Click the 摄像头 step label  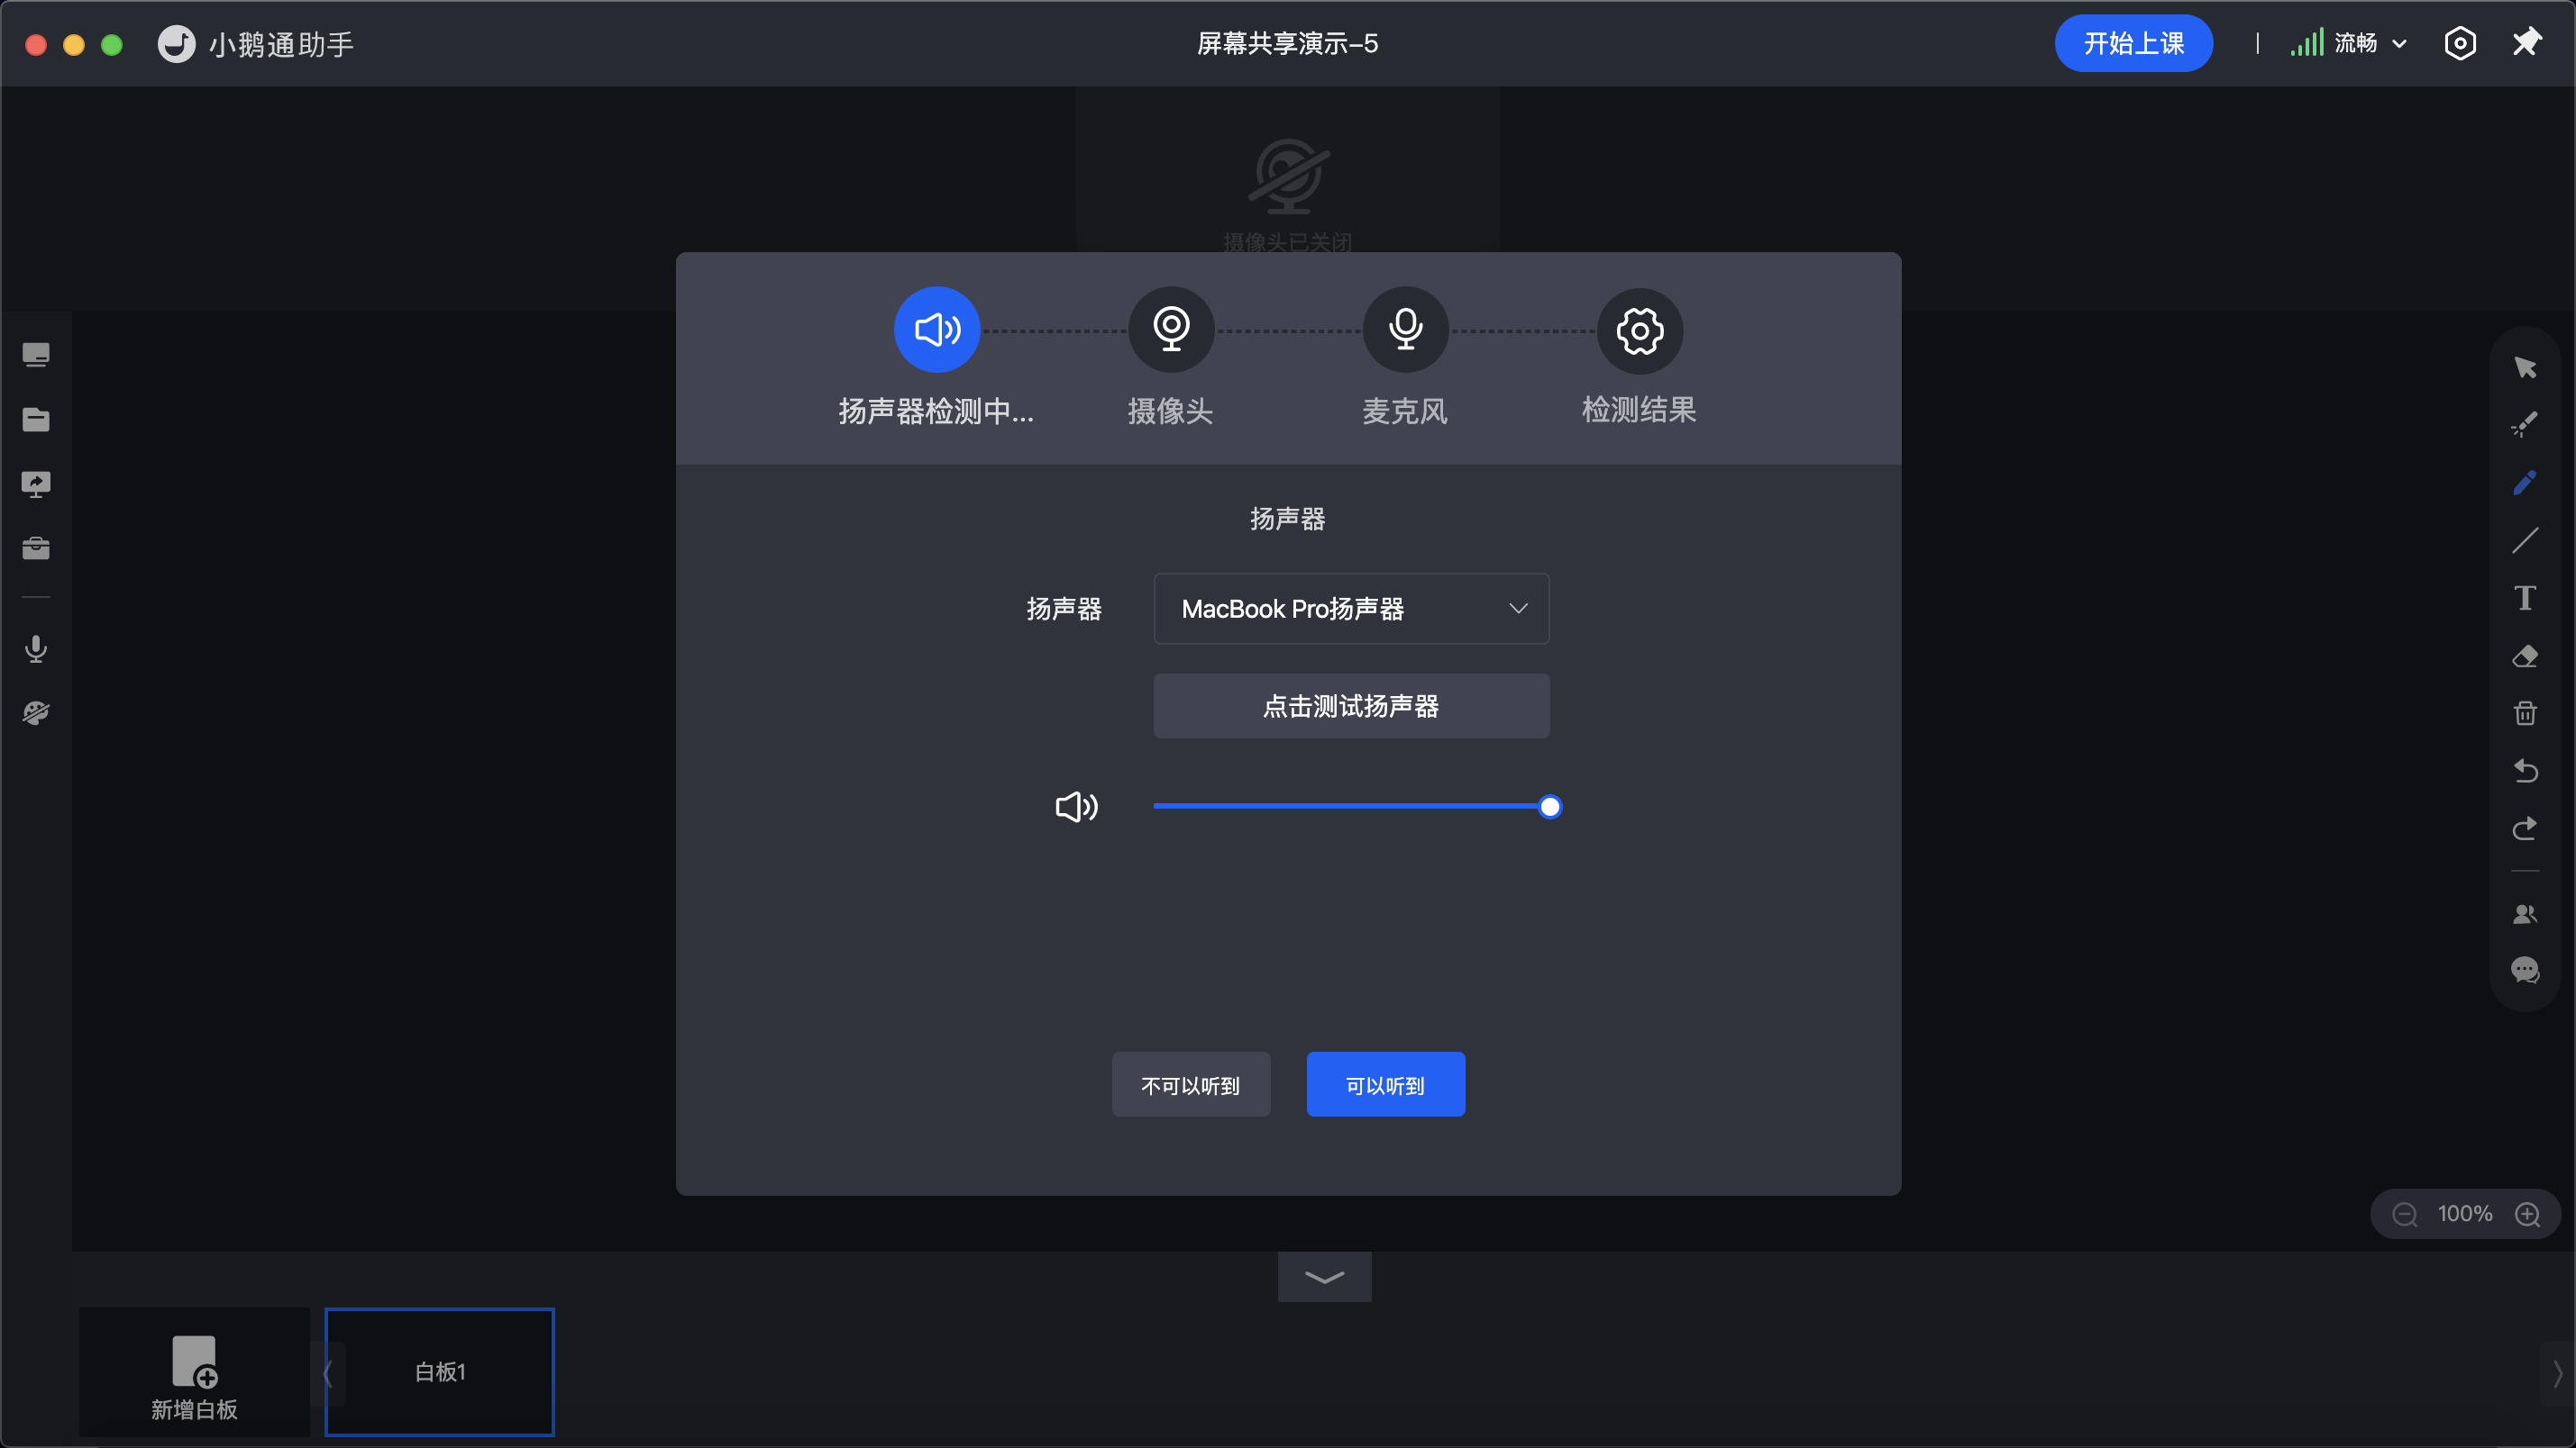(1171, 411)
